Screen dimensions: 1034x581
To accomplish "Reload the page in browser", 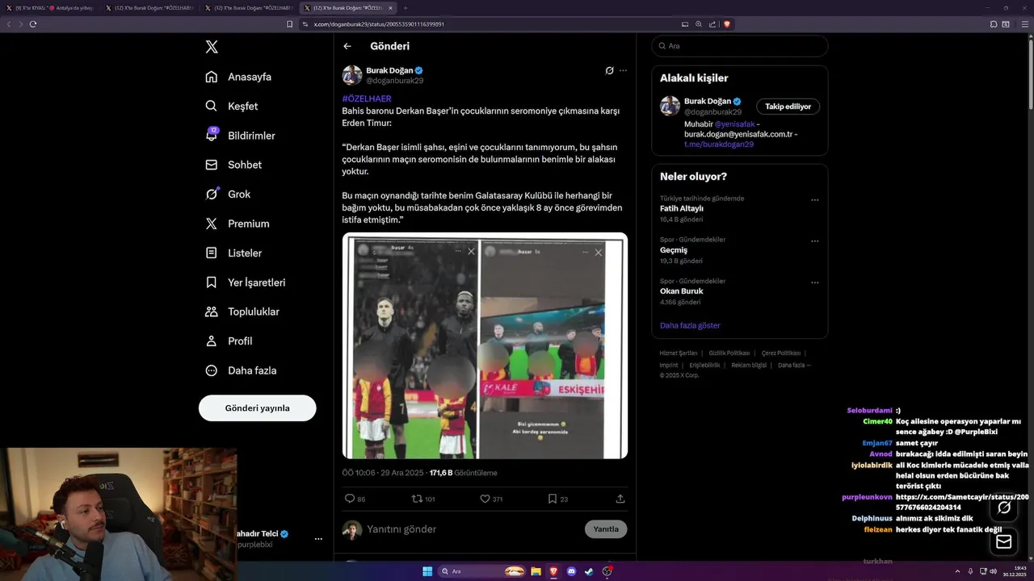I will [x=33, y=24].
